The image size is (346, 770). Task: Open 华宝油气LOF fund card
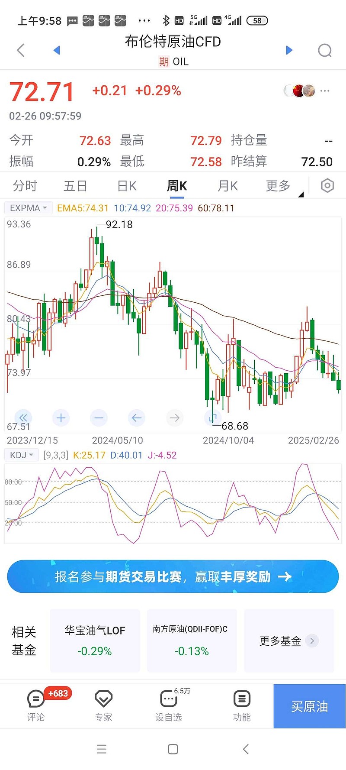95,641
